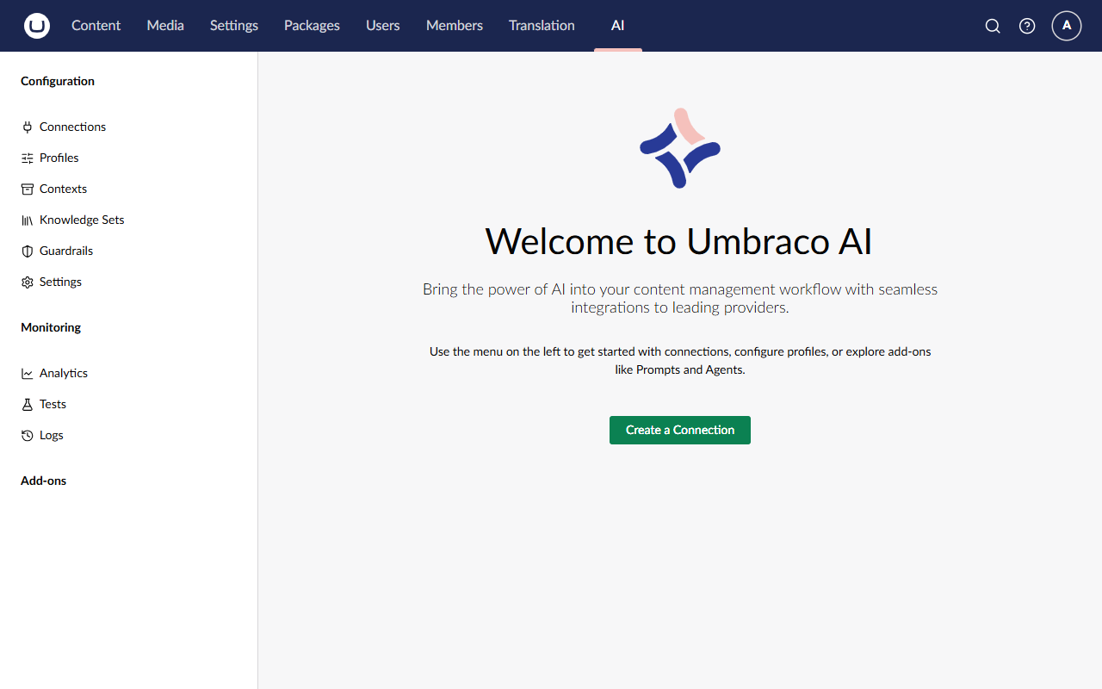Click the Settings gear icon in sidebar

tap(28, 282)
